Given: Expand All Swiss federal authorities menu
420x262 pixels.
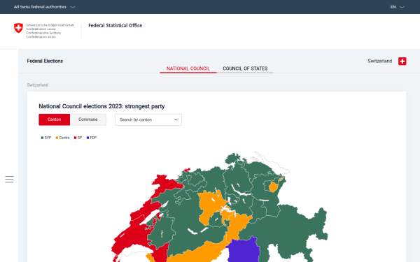Looking at the screenshot, I should pos(45,7).
